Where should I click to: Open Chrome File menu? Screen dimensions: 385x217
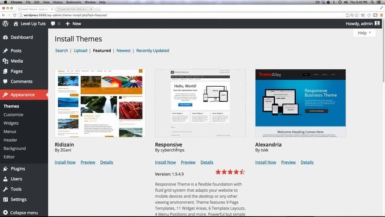click(x=28, y=2)
